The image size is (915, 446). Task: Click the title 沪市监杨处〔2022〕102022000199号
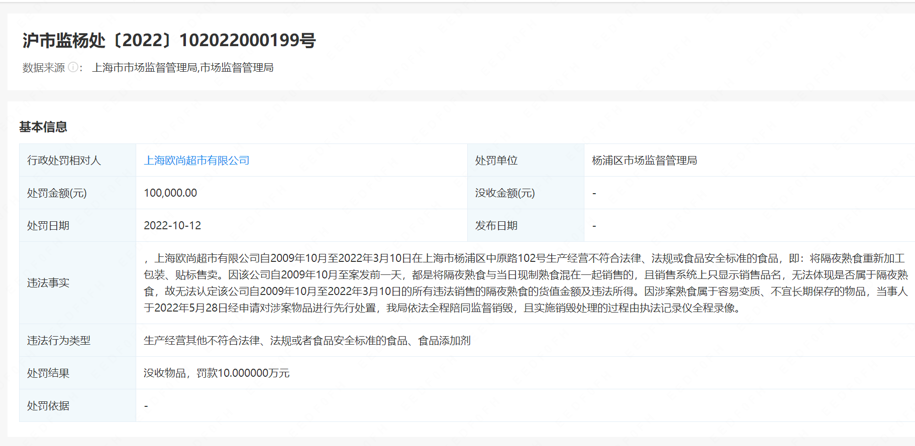tap(169, 41)
